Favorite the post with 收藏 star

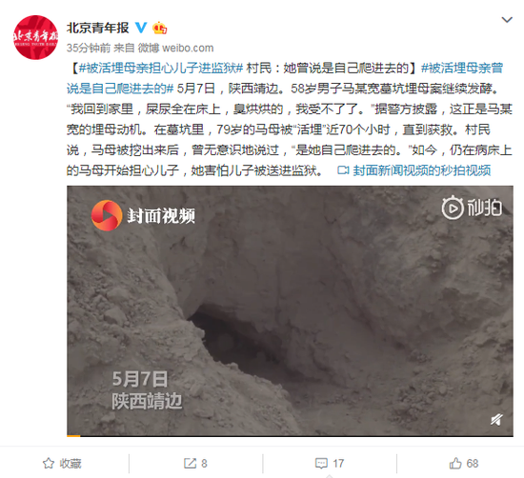click(x=62, y=464)
